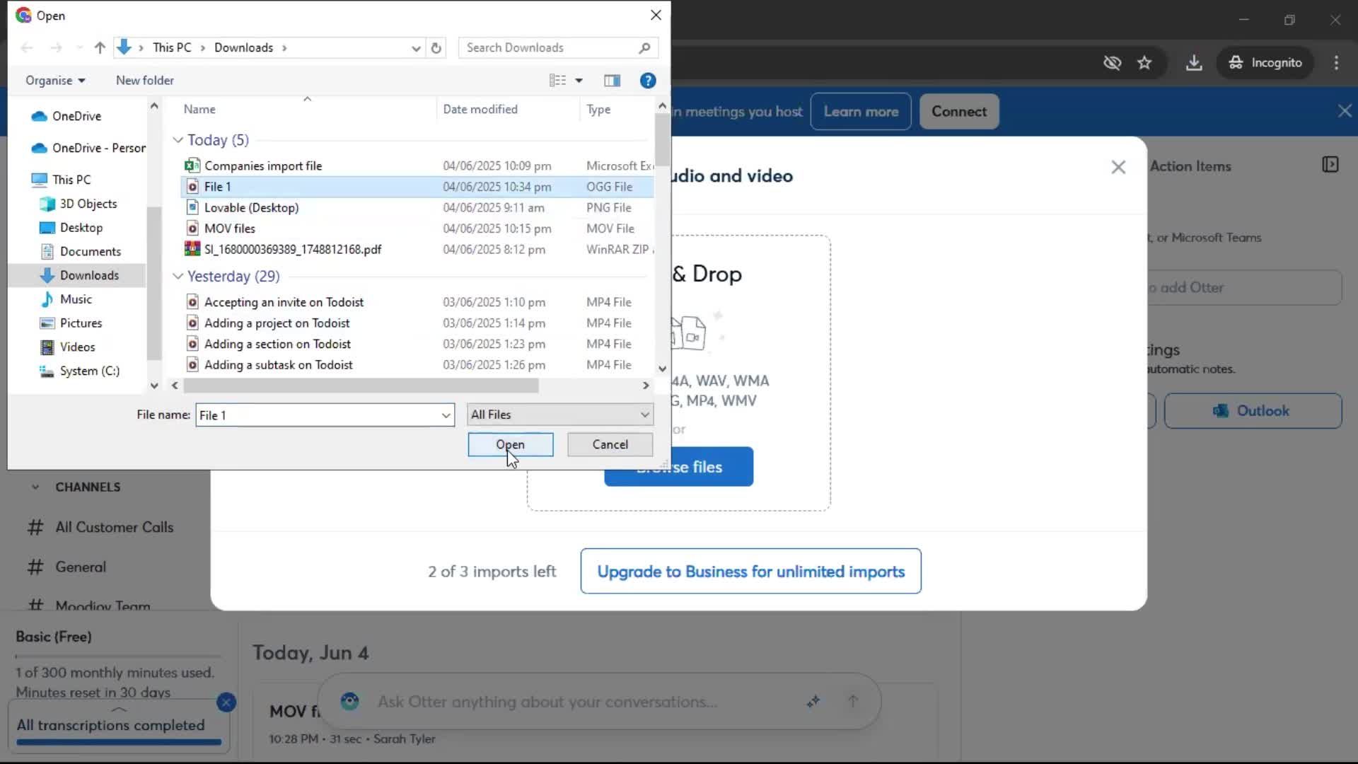Click the vertical scrollbar of file list
1358x764 pixels.
pos(662,139)
